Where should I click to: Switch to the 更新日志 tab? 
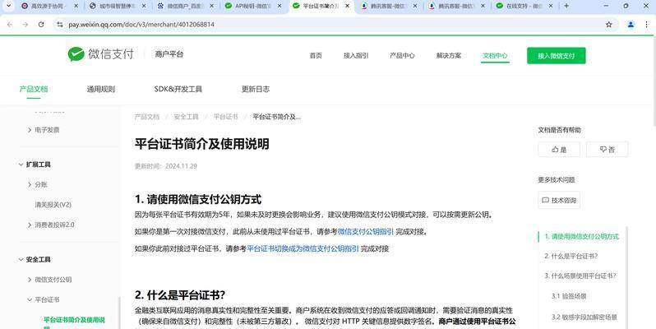(256, 89)
